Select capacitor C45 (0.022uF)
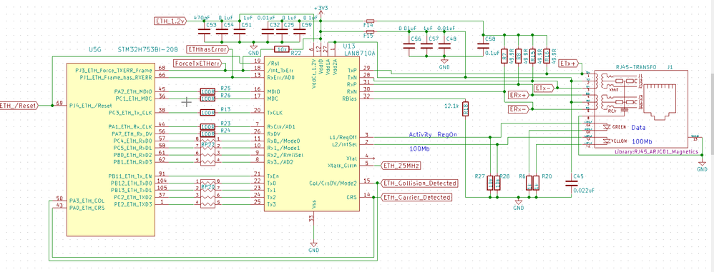Screen dimensions: 714x272 pyautogui.click(x=571, y=183)
